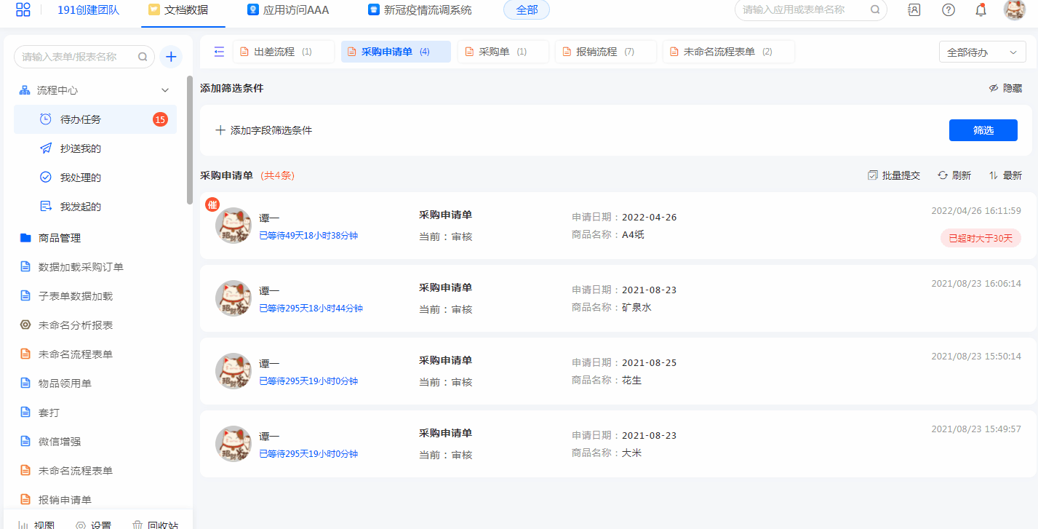Click the help question mark icon

coord(948,10)
